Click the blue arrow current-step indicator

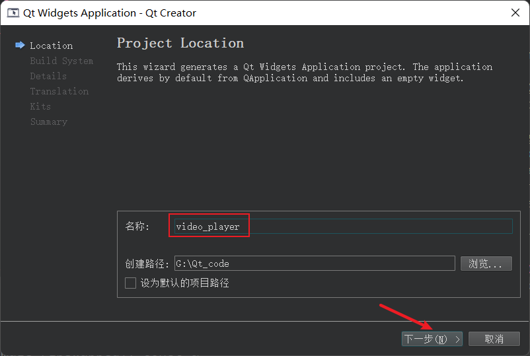tap(20, 45)
